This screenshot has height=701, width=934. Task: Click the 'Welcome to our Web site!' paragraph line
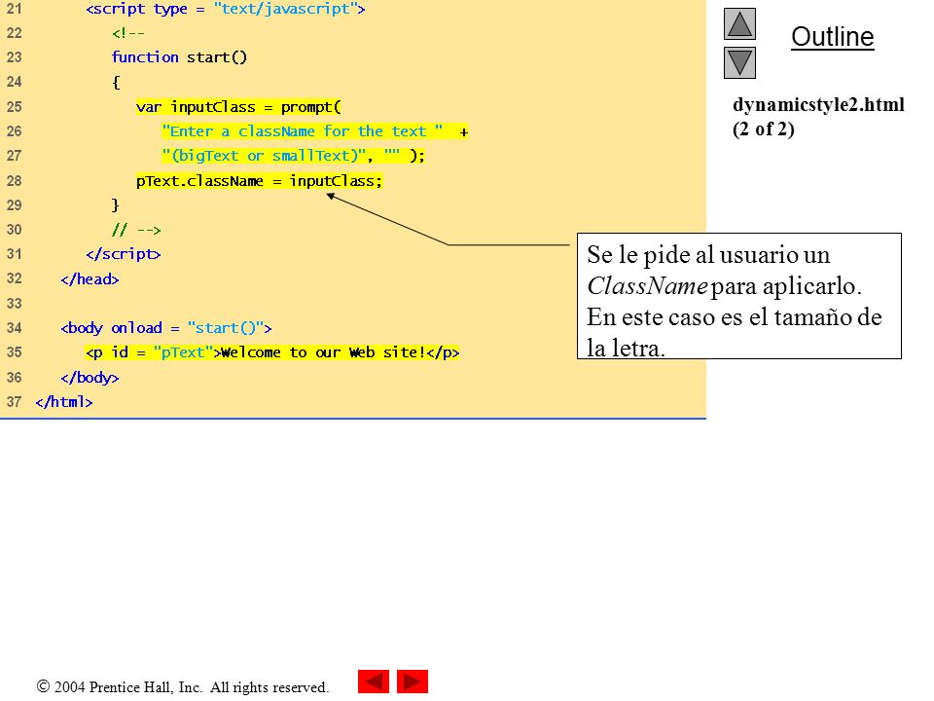(272, 352)
